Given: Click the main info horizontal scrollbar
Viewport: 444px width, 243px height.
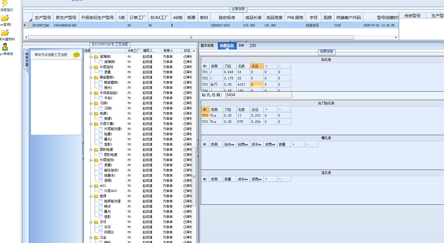Looking at the screenshot, I should (x=191, y=37).
